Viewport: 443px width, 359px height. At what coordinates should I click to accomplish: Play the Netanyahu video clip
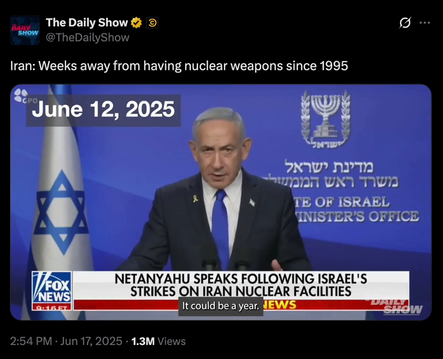[221, 202]
